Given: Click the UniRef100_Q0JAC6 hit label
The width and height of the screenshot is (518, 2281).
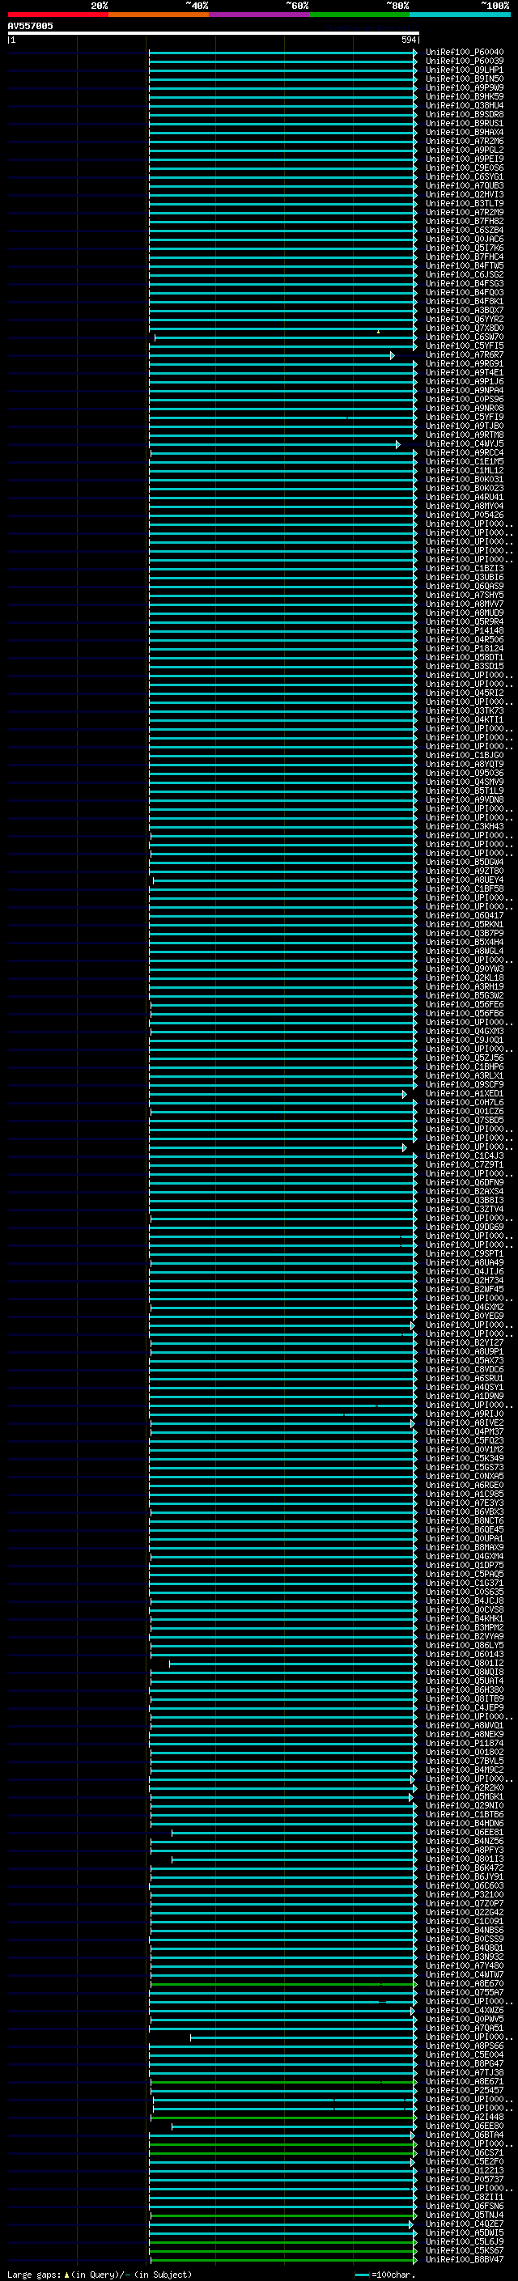Looking at the screenshot, I should [465, 239].
